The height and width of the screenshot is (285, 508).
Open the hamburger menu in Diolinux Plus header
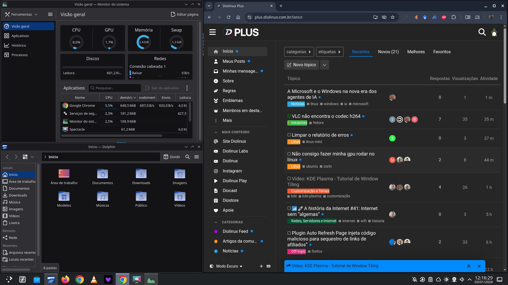coord(212,32)
